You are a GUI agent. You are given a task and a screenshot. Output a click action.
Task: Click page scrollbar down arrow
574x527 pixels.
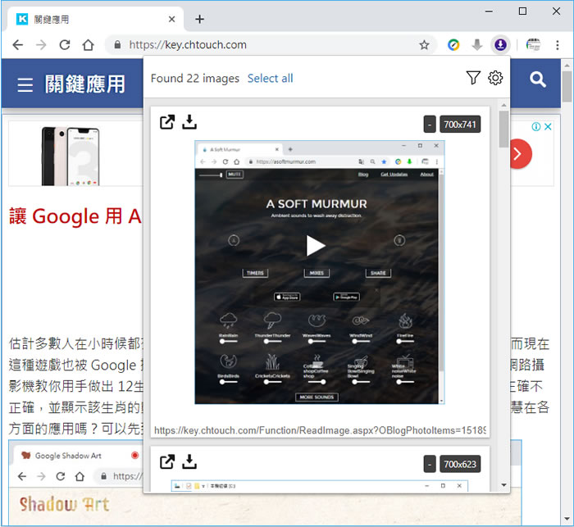tap(567, 519)
